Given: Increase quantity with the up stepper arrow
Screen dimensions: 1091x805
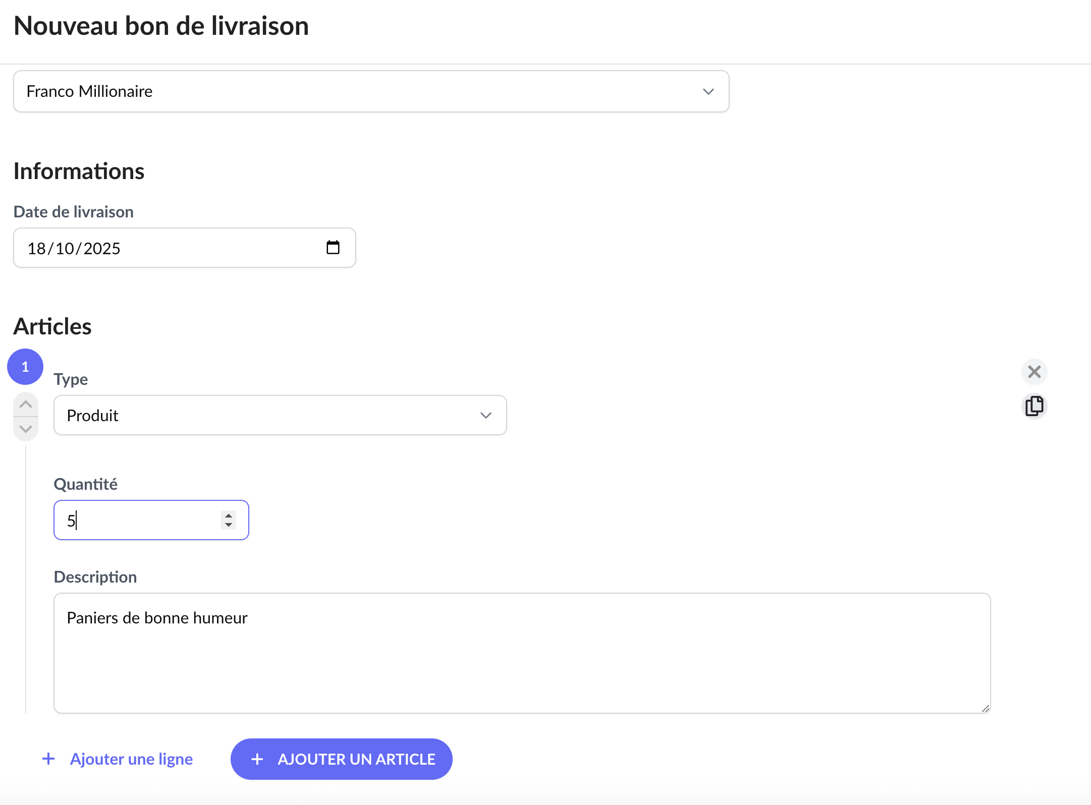Looking at the screenshot, I should coord(229,515).
